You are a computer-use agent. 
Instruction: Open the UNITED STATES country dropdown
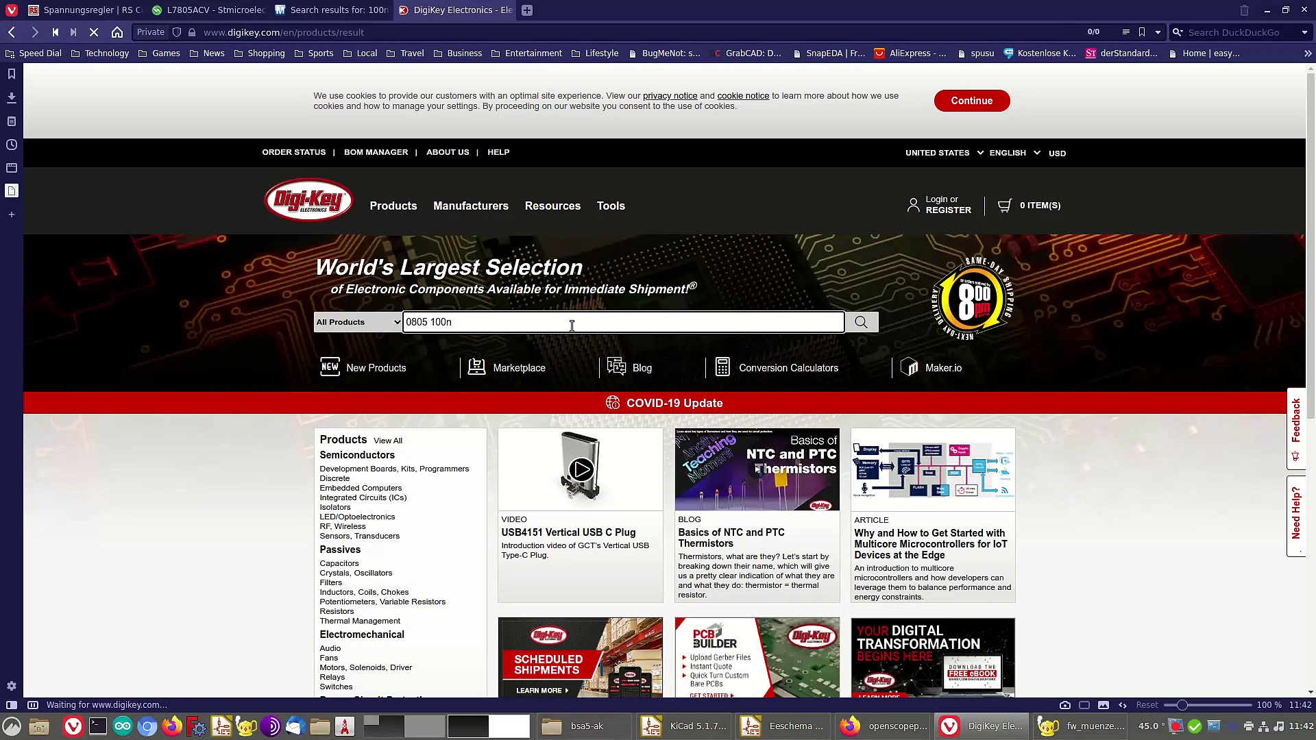point(943,153)
